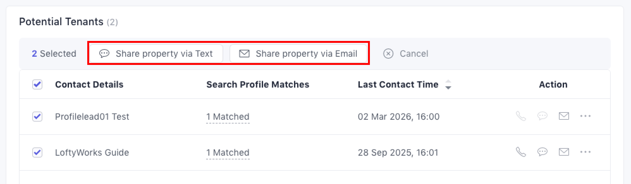
Task: Cancel the current selection
Action: point(406,54)
